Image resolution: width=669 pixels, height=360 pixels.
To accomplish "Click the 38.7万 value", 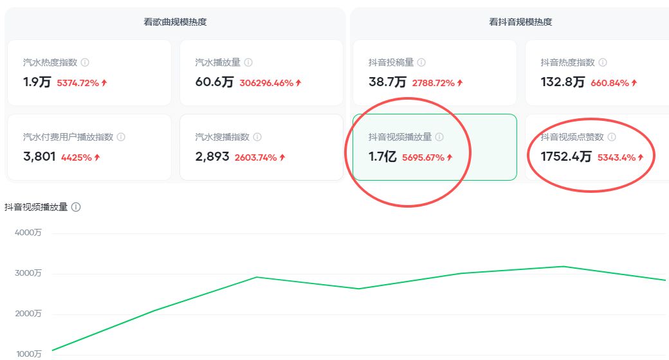I will 387,82.
